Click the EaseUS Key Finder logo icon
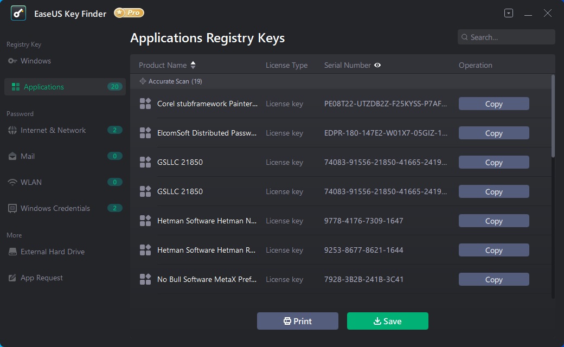The image size is (564, 347). click(18, 14)
